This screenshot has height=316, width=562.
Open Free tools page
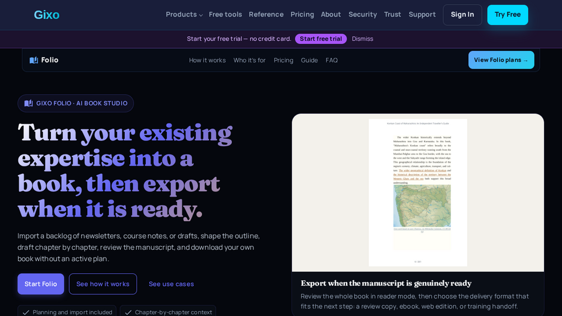point(225,15)
